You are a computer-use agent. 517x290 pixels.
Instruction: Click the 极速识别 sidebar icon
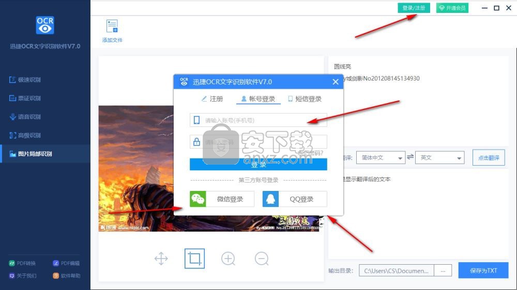click(12, 79)
